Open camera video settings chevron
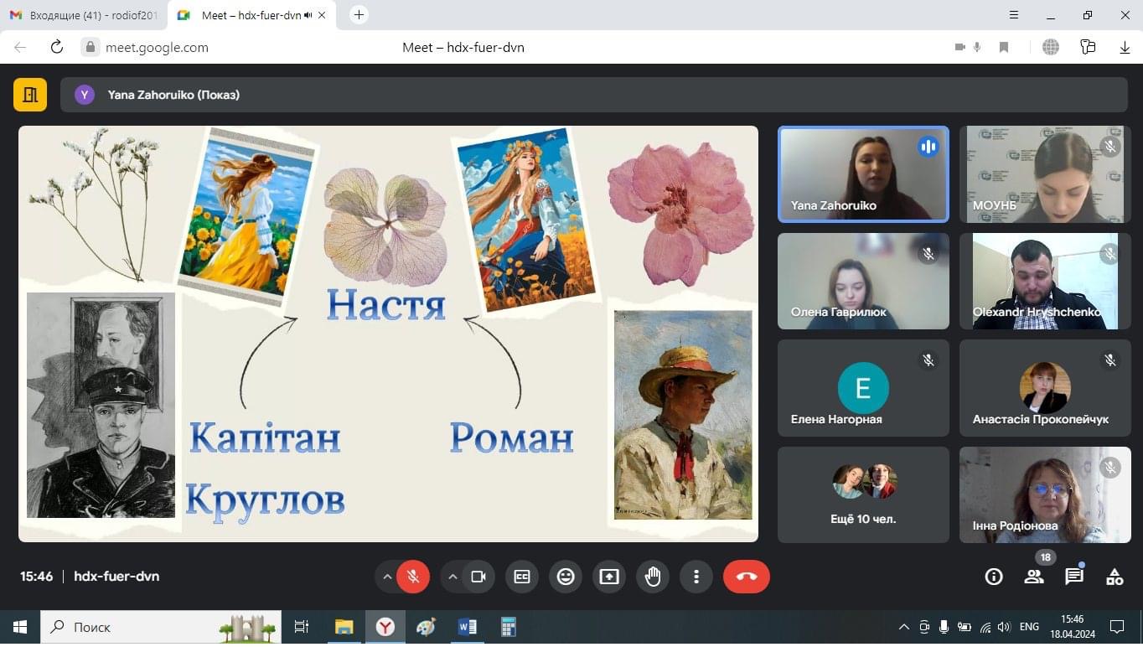This screenshot has height=647, width=1143. (x=453, y=577)
